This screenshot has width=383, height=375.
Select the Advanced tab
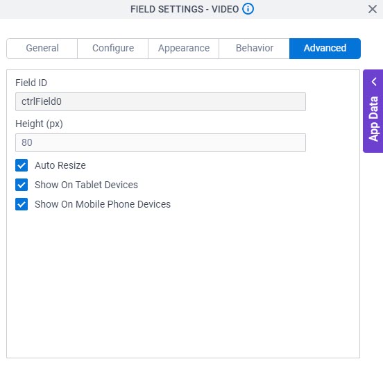pyautogui.click(x=325, y=48)
